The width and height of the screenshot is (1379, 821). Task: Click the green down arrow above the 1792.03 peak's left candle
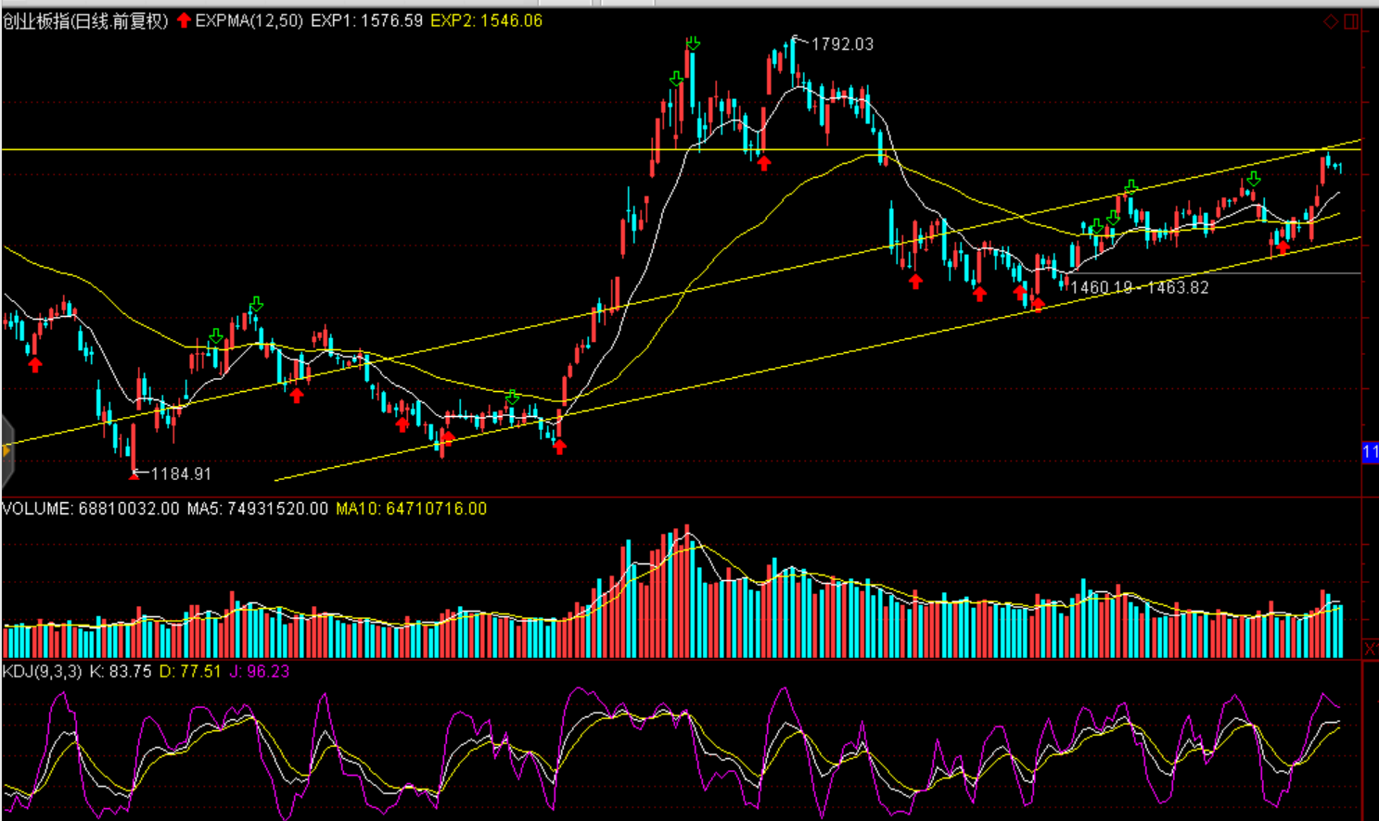click(693, 44)
